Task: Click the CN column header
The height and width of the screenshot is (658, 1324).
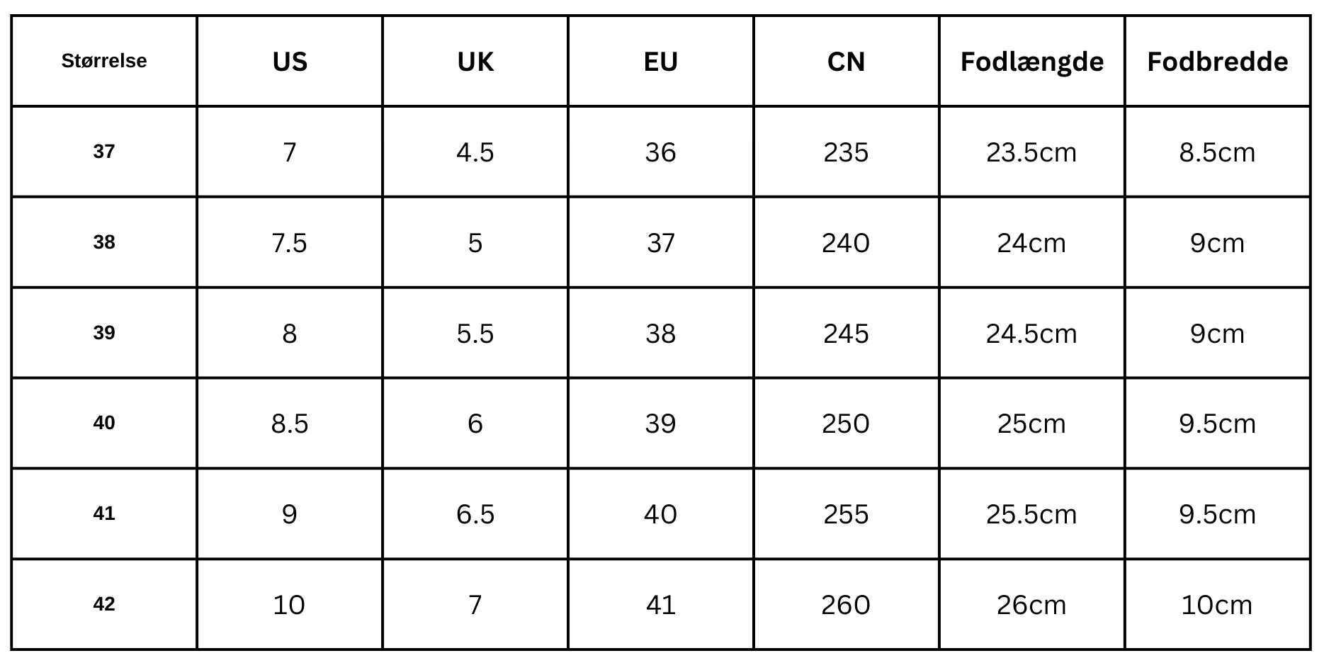Action: point(846,62)
